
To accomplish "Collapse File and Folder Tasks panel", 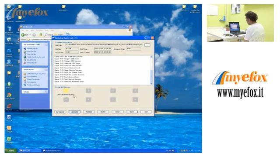I will click(46, 44).
